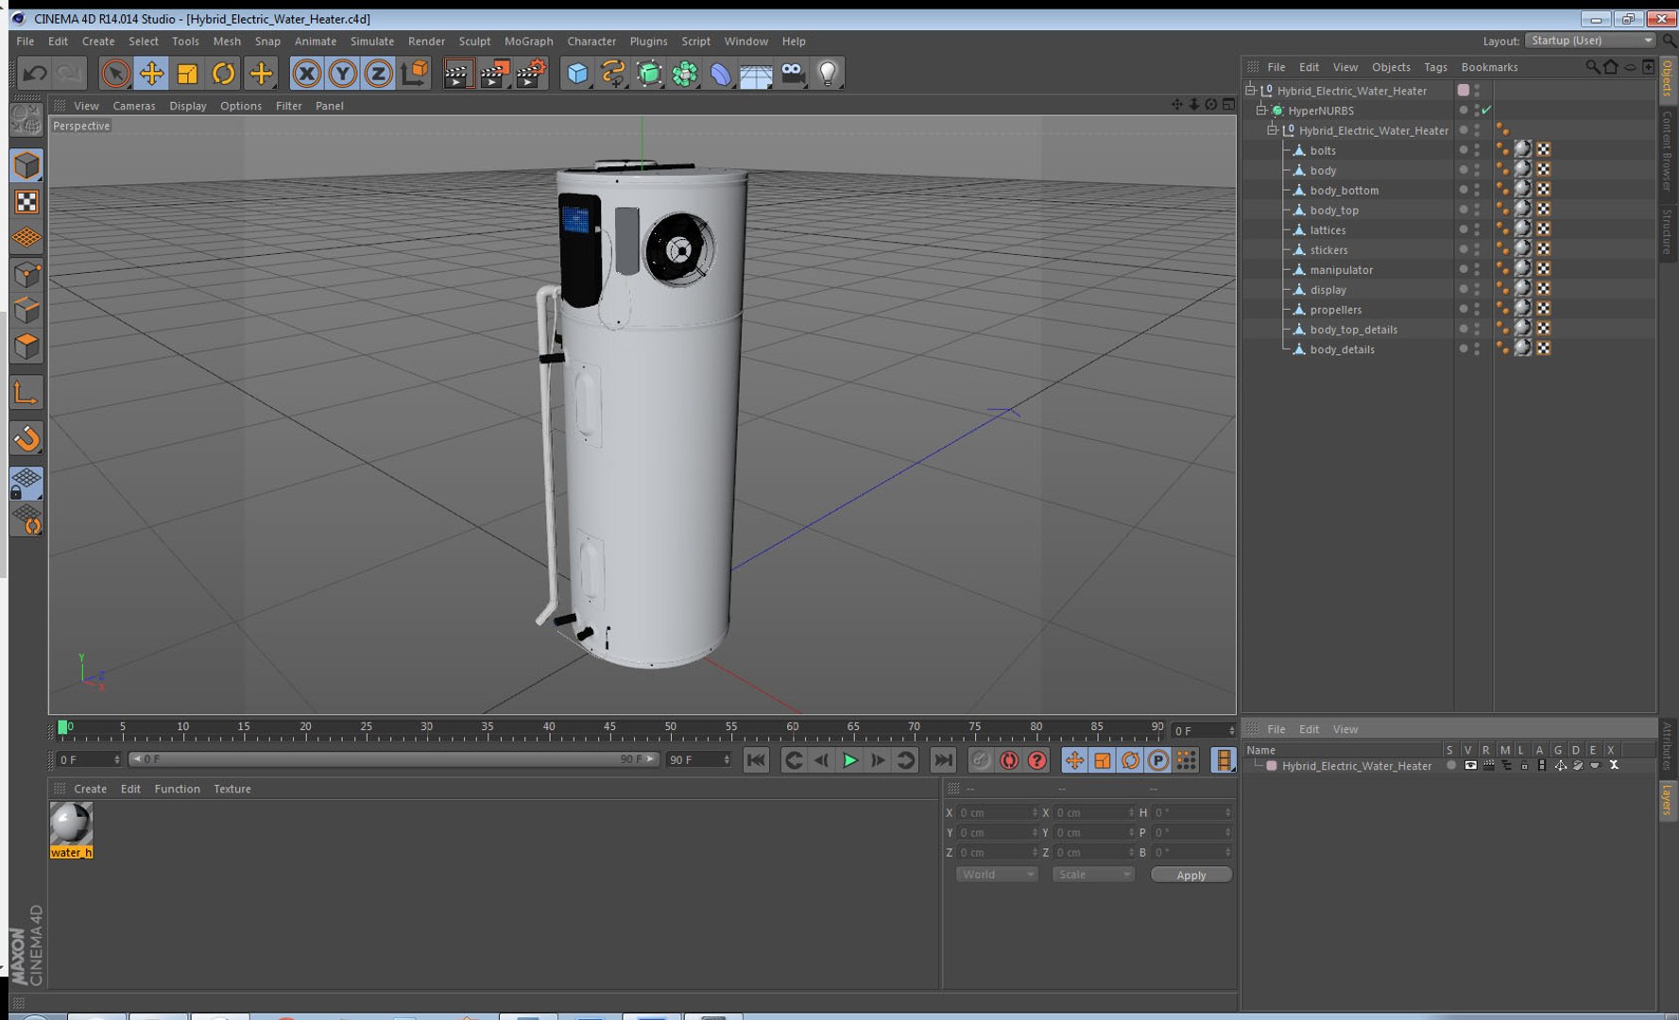1679x1020 pixels.
Task: Toggle autokeying button
Action: tap(1009, 760)
